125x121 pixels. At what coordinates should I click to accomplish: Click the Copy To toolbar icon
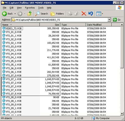point(77,14)
